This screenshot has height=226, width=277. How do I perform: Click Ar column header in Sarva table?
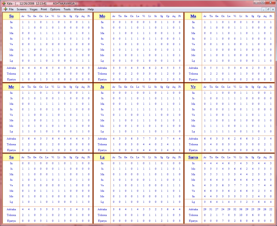(x=205, y=157)
